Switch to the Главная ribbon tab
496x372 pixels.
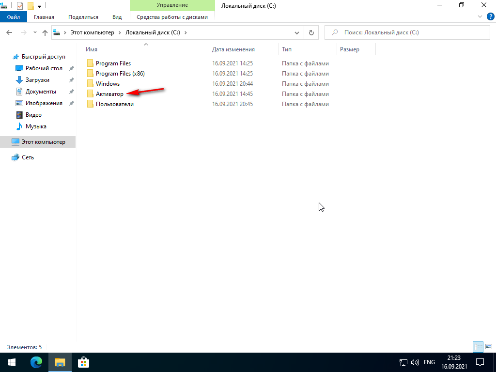pyautogui.click(x=44, y=17)
